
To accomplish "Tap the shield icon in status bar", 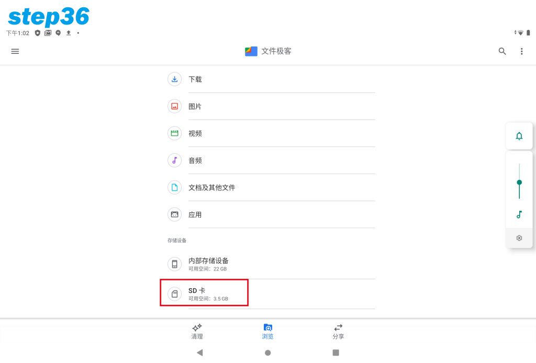I will [38, 33].
